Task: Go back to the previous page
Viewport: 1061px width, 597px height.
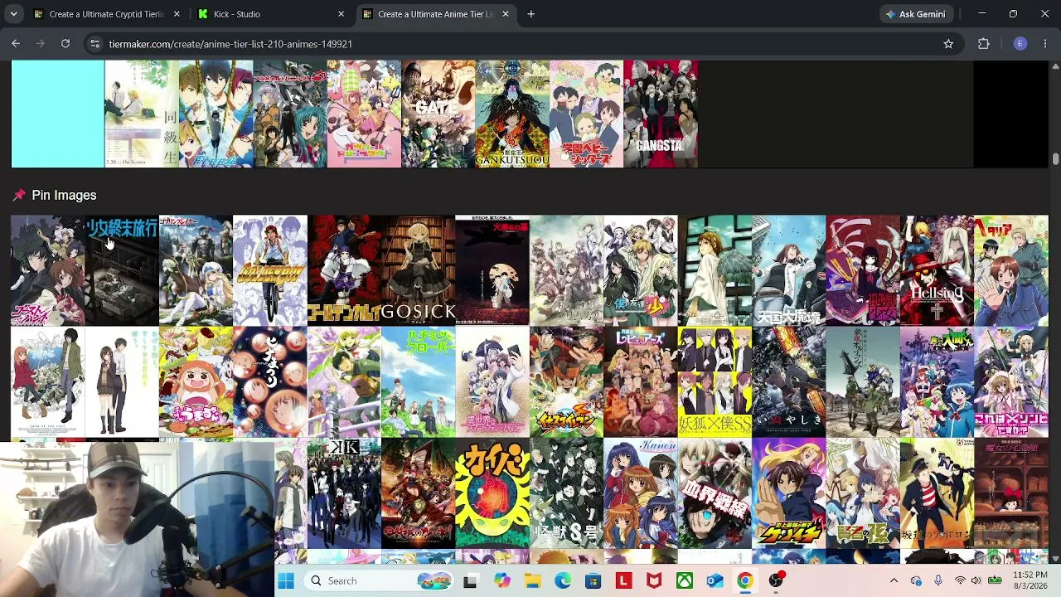Action: [x=16, y=44]
